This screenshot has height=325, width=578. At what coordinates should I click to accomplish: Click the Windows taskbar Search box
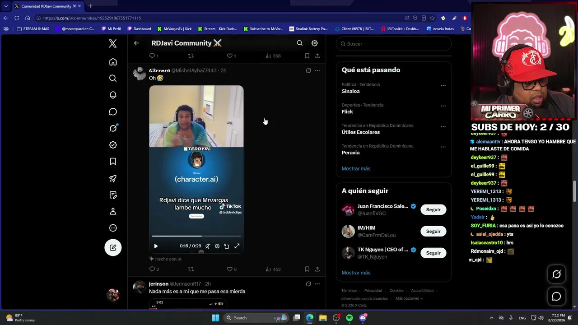256,318
